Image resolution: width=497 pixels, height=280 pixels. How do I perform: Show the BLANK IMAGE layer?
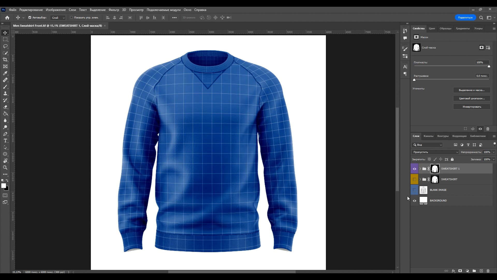414,190
